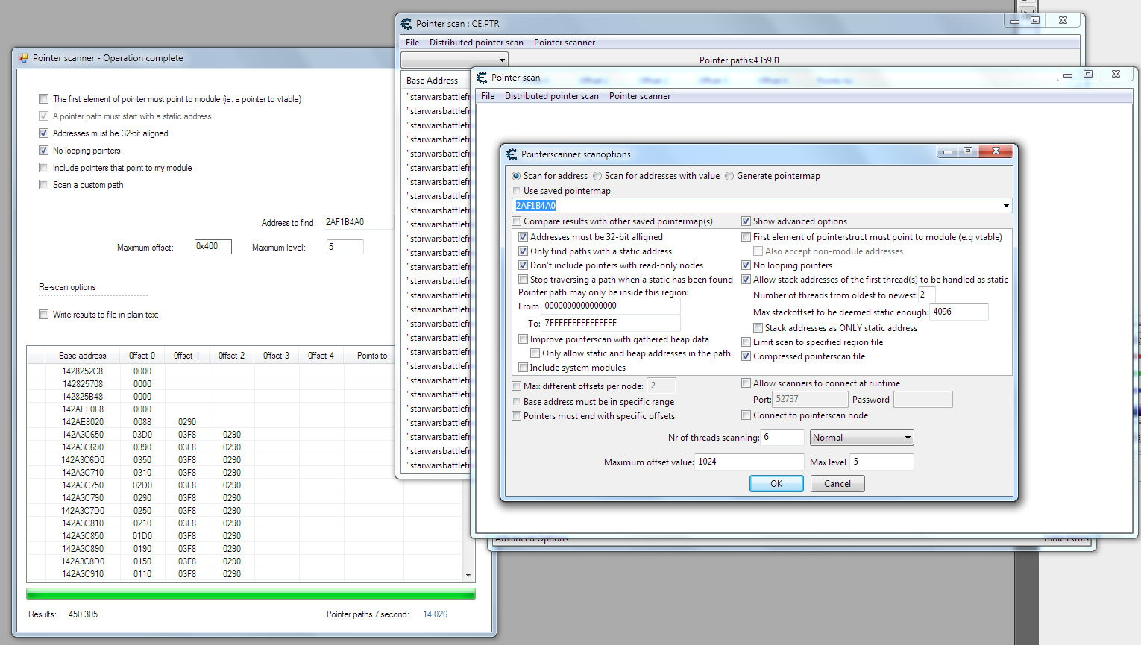The image size is (1141, 645).
Task: Open the dropdown above the Base Address column
Action: 502,60
